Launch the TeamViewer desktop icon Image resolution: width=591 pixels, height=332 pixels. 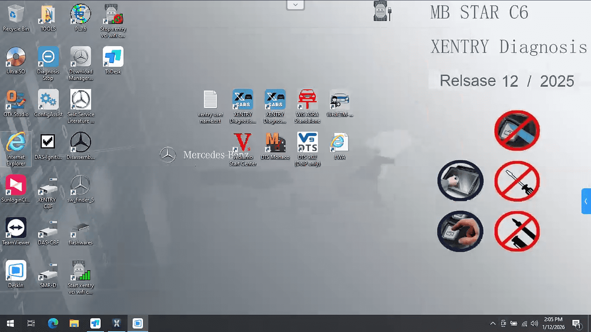click(16, 229)
